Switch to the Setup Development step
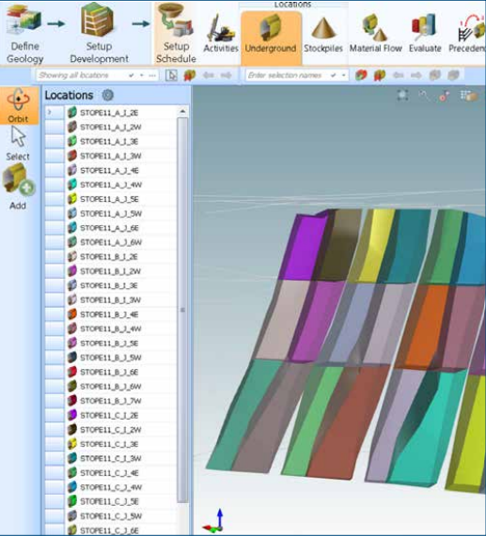The image size is (486, 536). pyautogui.click(x=99, y=34)
